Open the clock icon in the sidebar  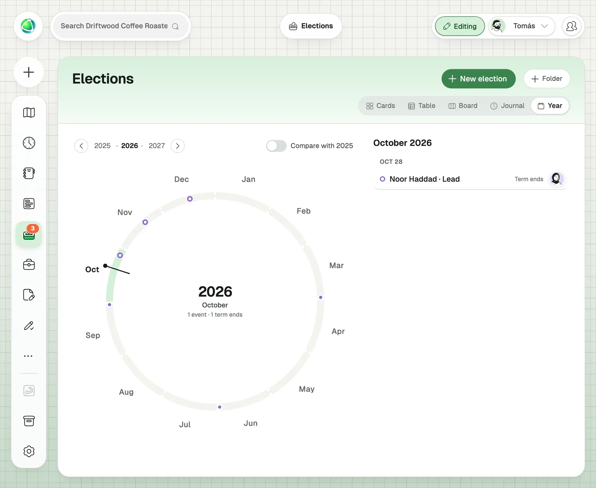pyautogui.click(x=29, y=143)
